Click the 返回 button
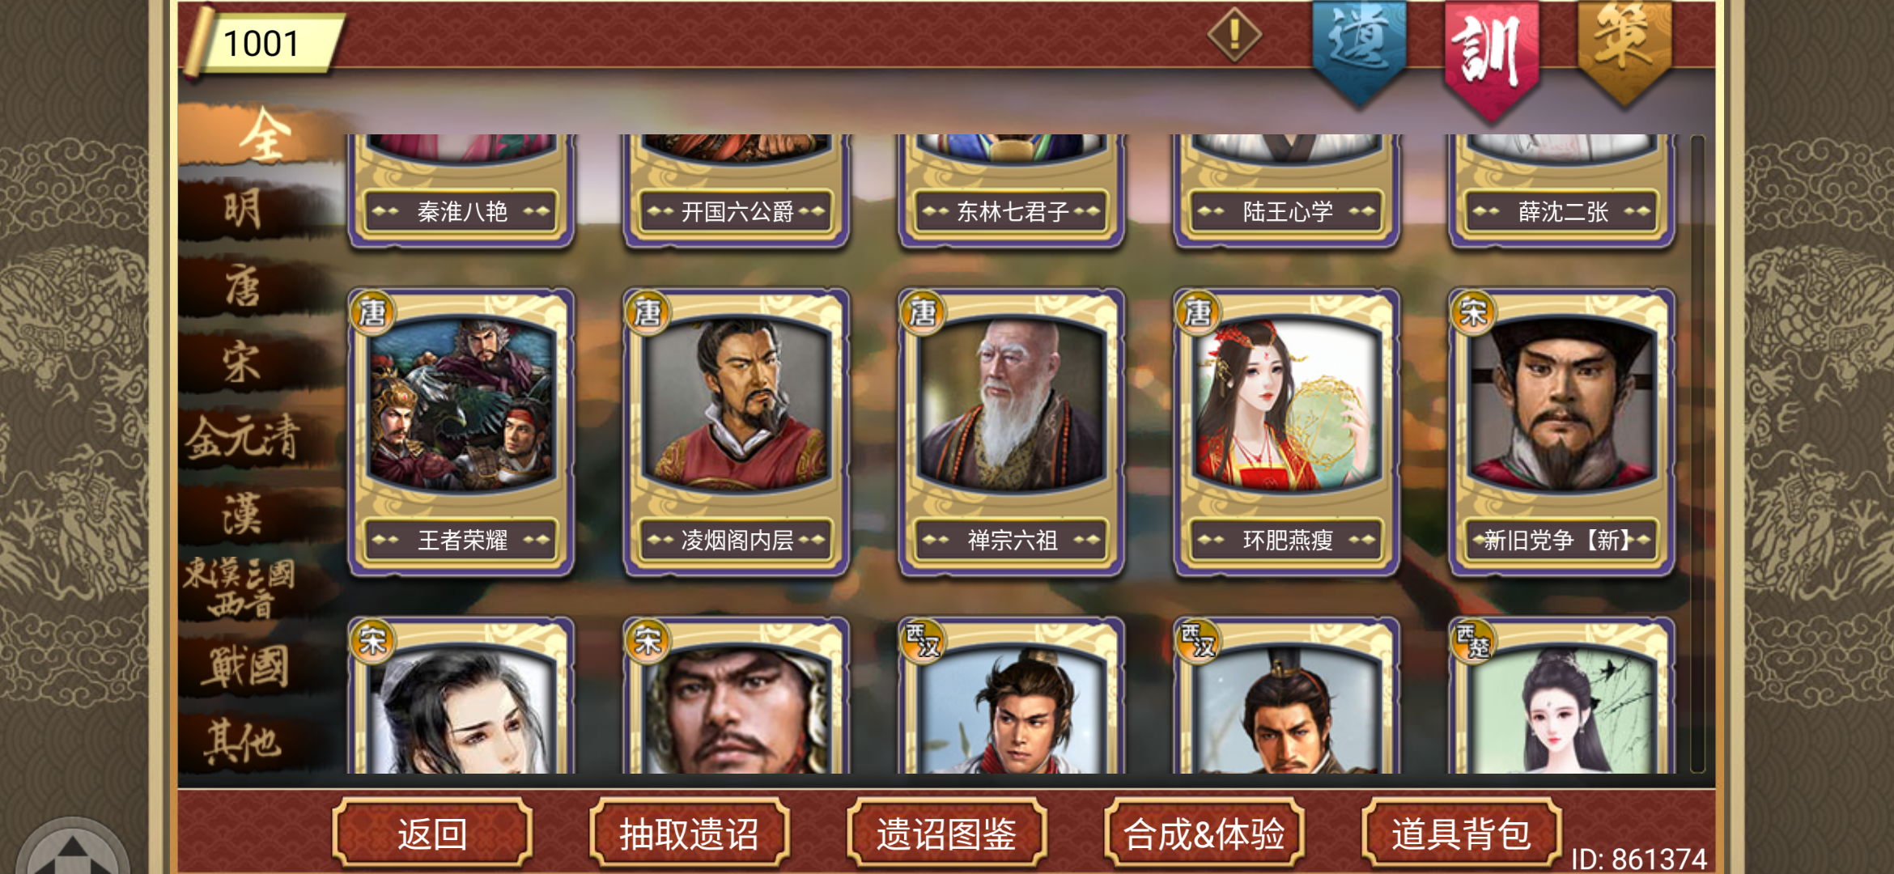 [x=432, y=833]
